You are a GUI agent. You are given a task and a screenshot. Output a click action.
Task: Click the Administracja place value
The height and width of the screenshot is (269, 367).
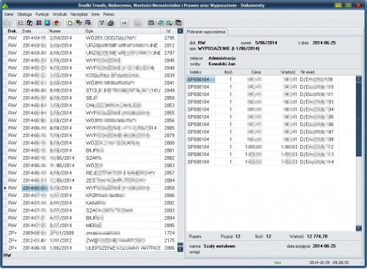tap(222, 58)
